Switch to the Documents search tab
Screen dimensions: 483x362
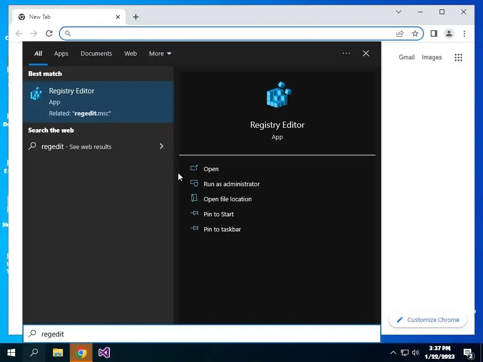coord(96,53)
